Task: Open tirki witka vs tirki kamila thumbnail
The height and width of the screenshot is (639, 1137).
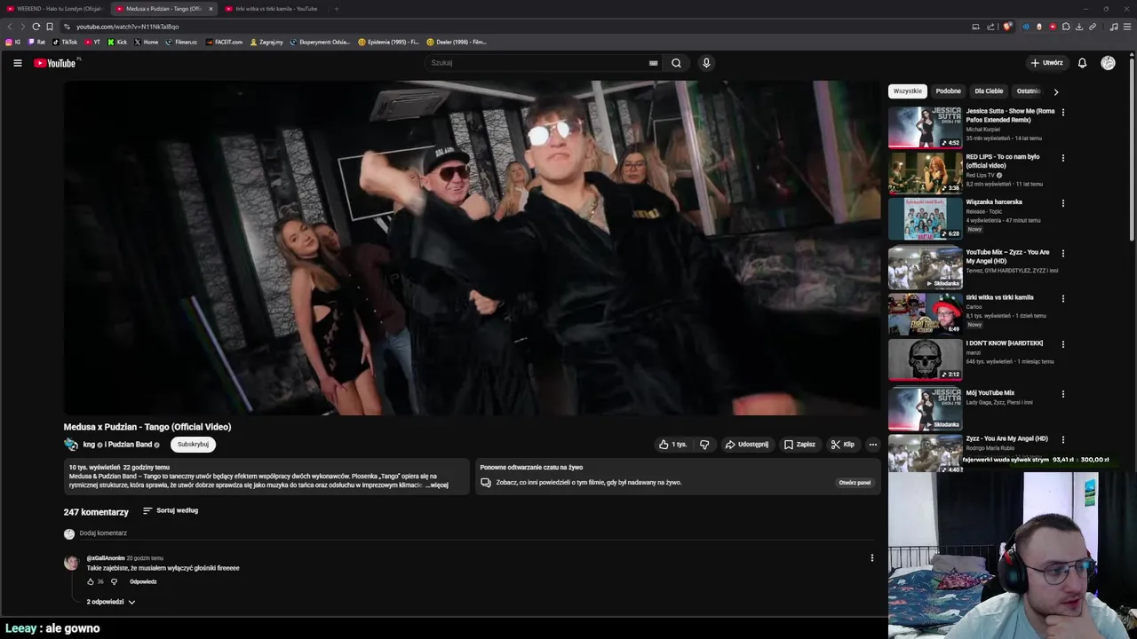Action: point(925,314)
